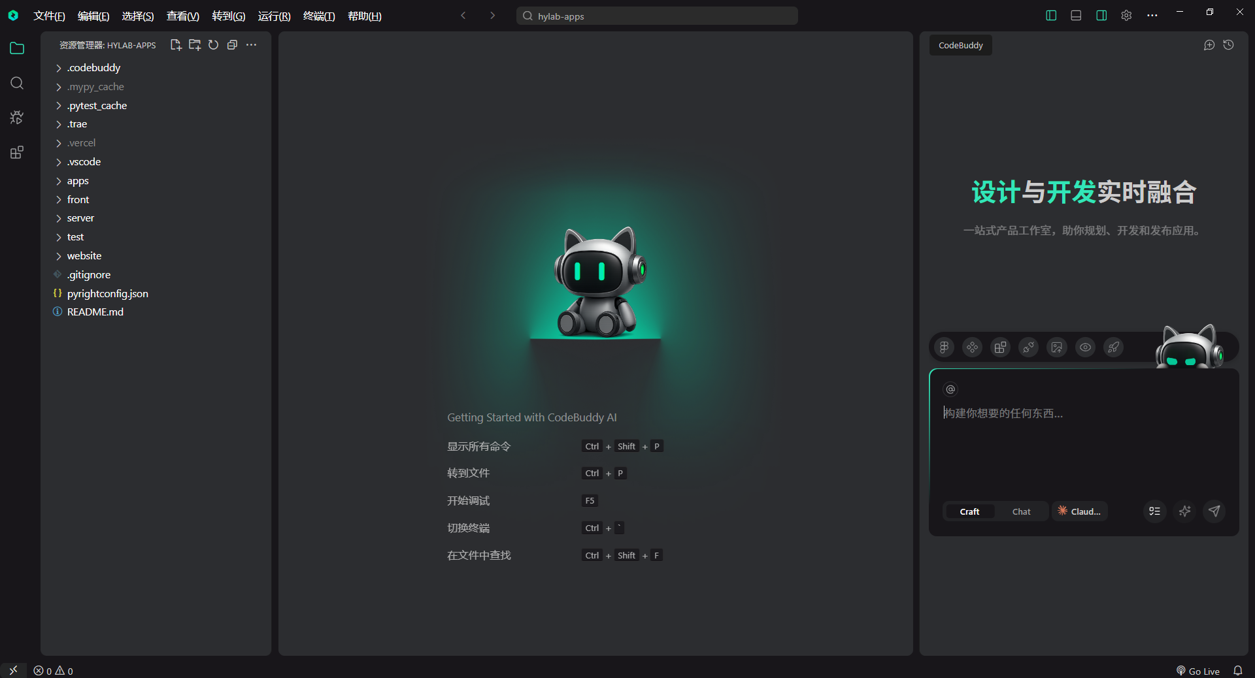Click the @ mention context button
This screenshot has width=1255, height=678.
[950, 389]
